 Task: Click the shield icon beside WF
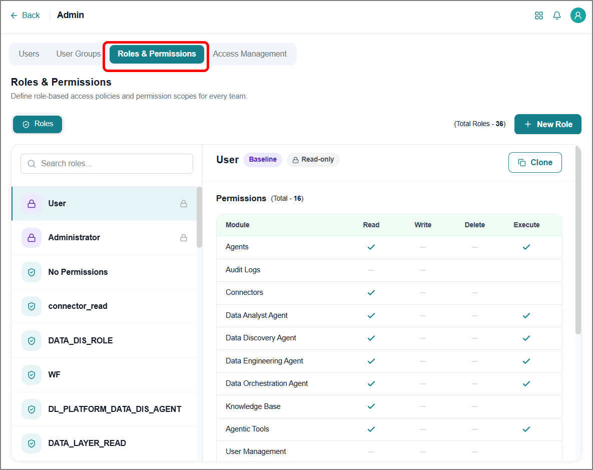32,374
